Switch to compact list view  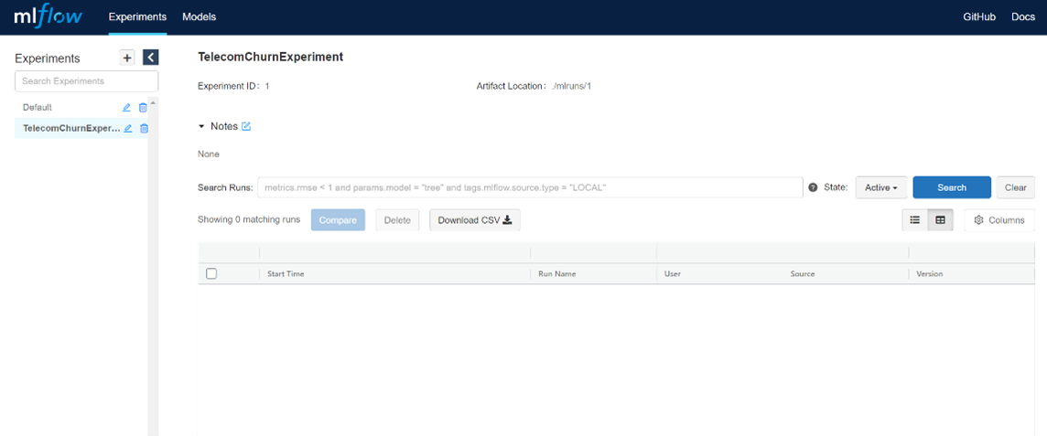[x=915, y=220]
